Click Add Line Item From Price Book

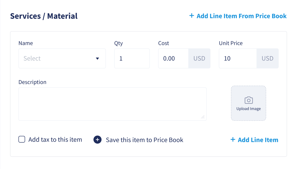(x=238, y=16)
